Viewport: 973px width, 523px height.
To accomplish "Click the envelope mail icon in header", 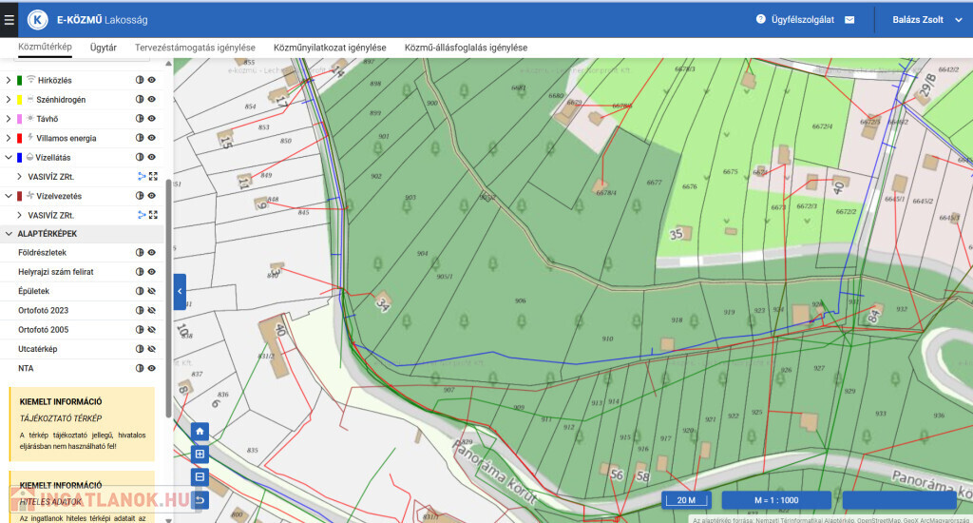I will [849, 19].
